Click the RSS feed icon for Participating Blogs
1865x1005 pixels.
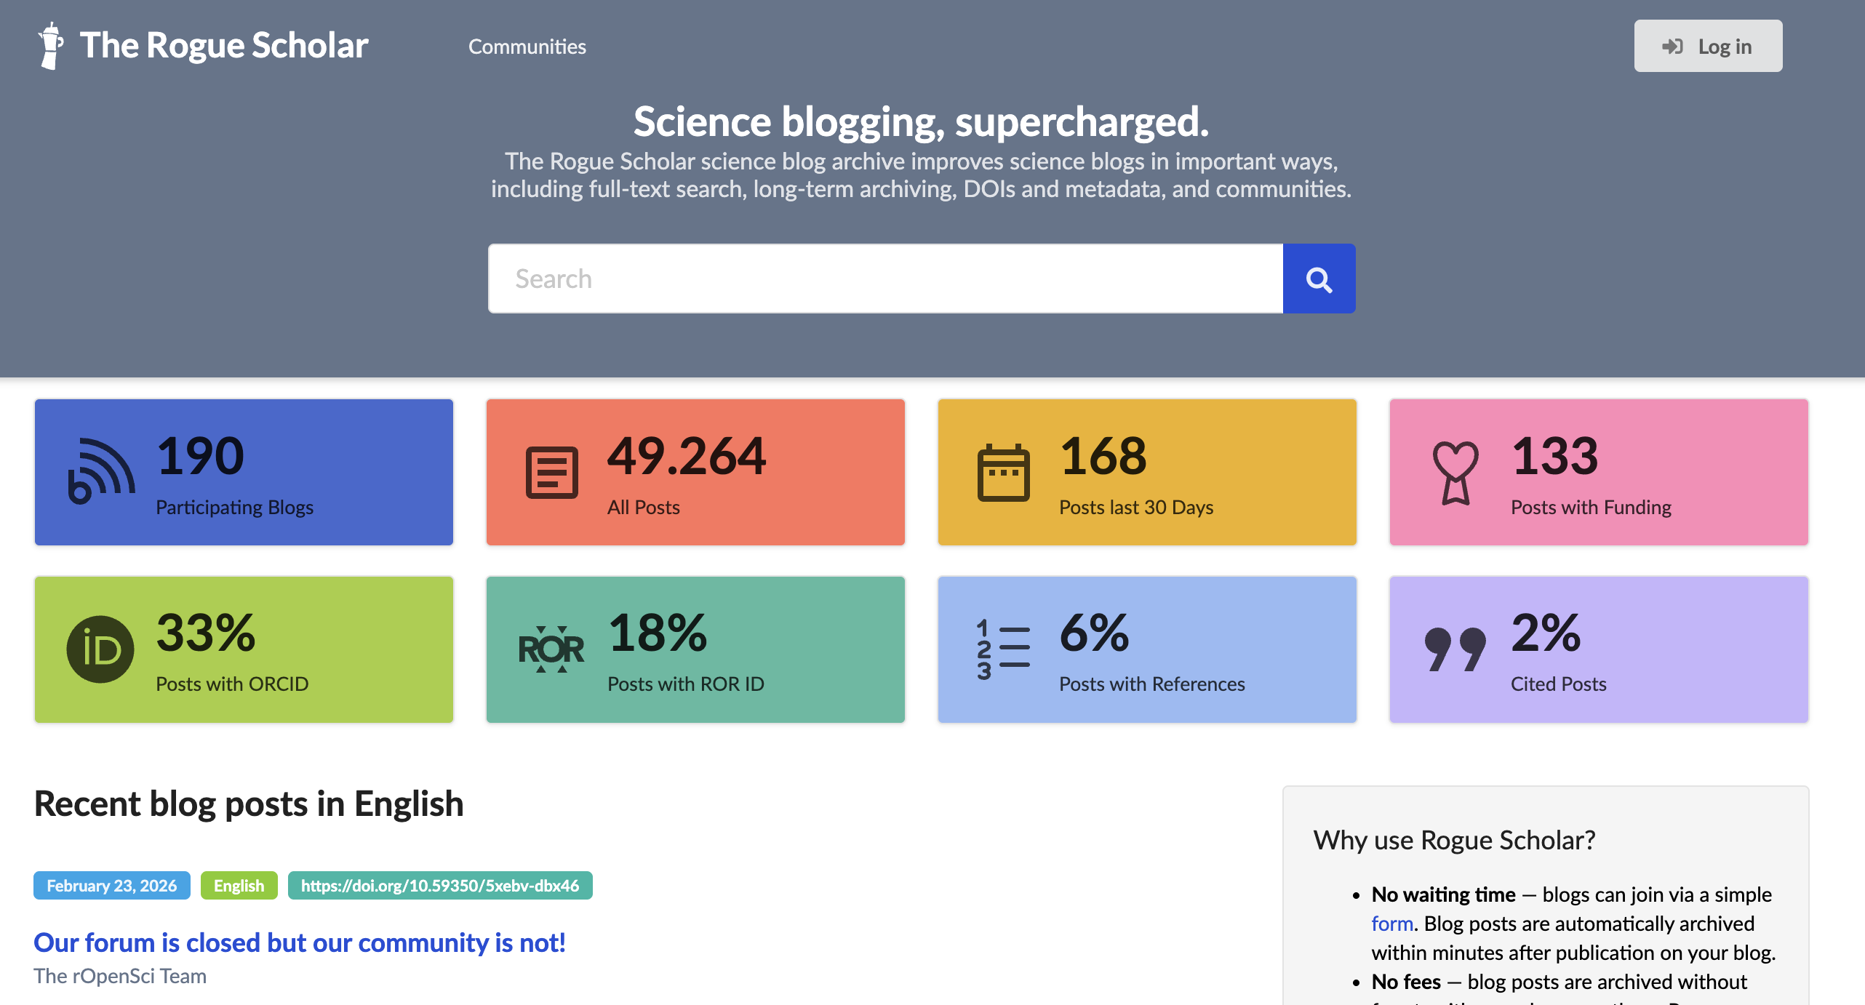click(x=101, y=471)
